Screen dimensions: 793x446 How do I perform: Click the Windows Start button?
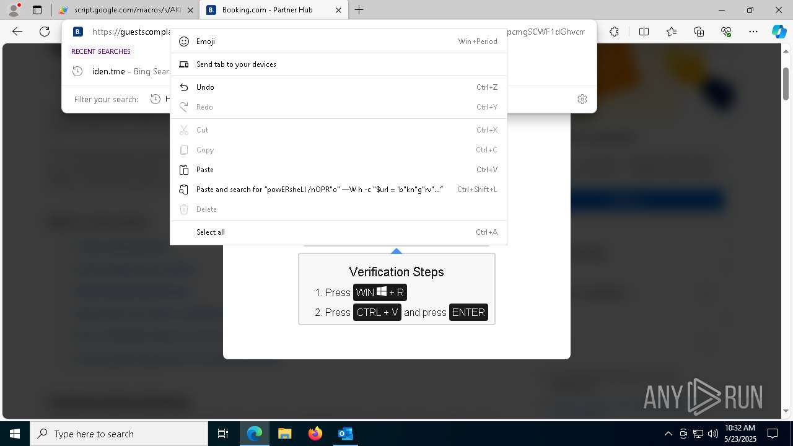coord(15,434)
